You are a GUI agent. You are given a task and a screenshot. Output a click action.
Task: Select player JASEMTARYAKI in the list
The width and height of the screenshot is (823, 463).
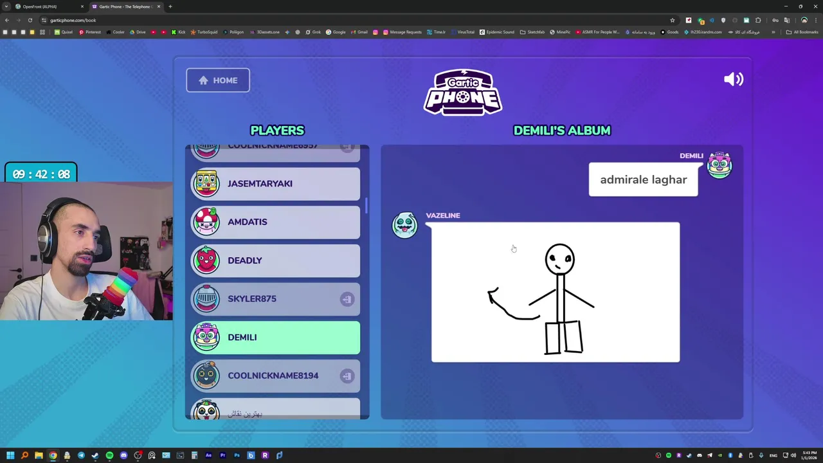pyautogui.click(x=276, y=184)
